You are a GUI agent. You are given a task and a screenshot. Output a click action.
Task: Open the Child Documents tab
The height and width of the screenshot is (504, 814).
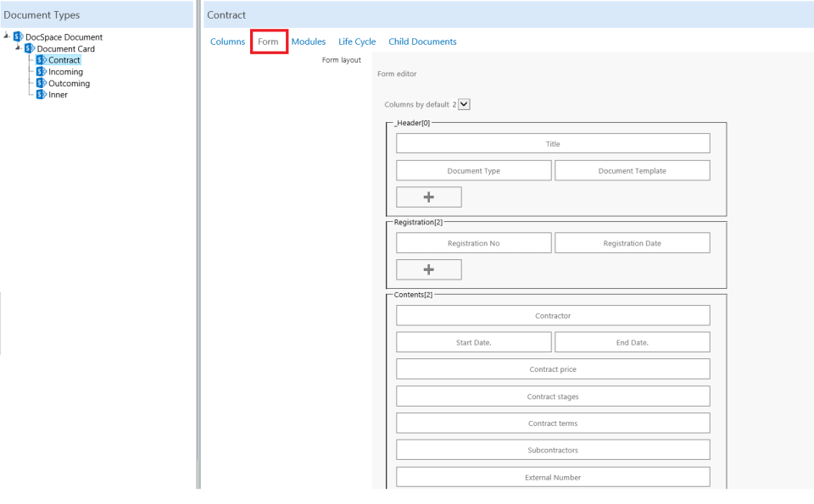pos(422,42)
